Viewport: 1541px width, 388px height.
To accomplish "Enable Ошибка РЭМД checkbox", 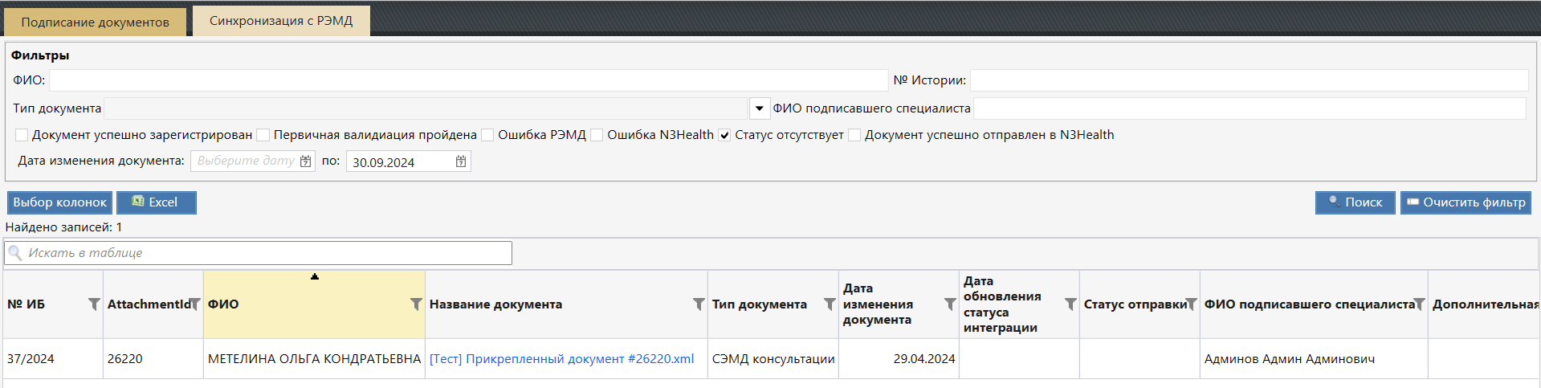I will [487, 135].
